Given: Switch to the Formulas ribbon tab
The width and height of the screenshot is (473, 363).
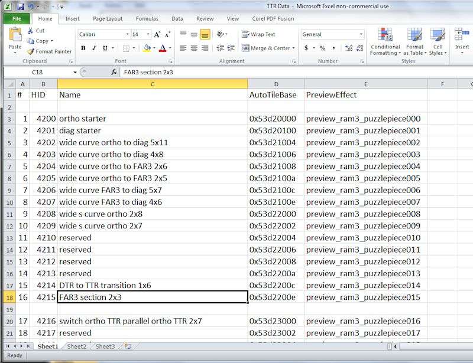Looking at the screenshot, I should pyautogui.click(x=147, y=19).
